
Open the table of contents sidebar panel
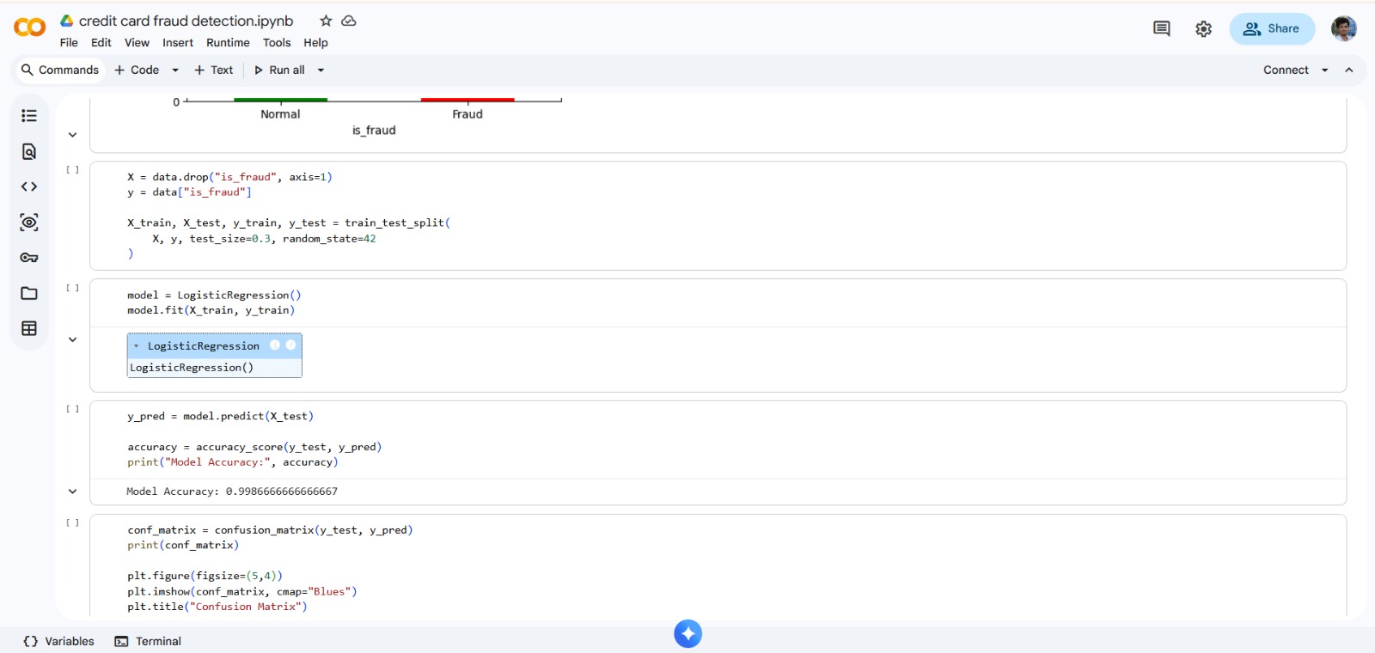[x=29, y=116]
